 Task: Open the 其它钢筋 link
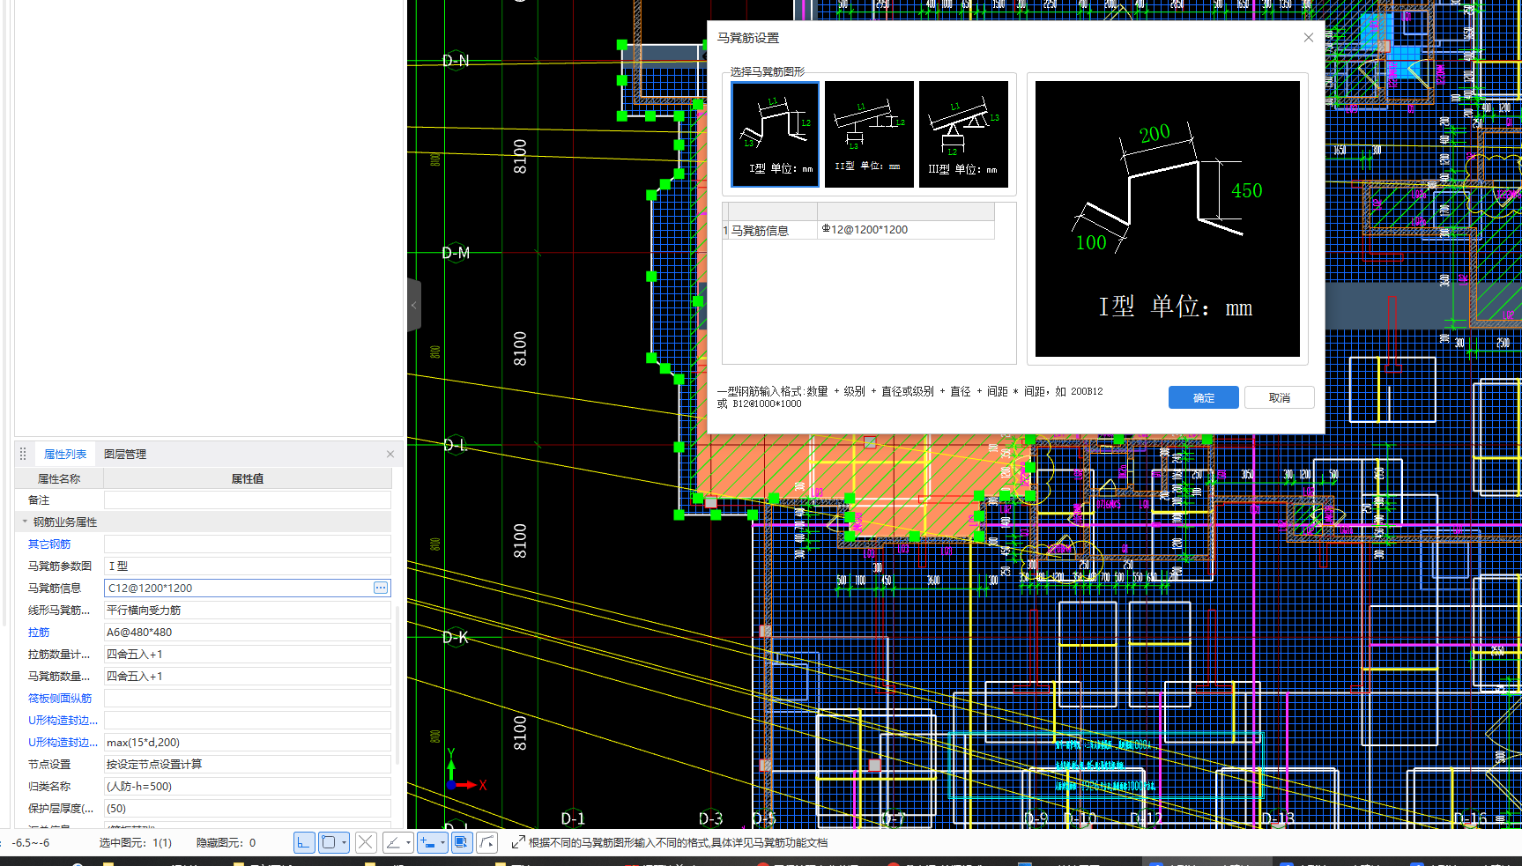[49, 544]
